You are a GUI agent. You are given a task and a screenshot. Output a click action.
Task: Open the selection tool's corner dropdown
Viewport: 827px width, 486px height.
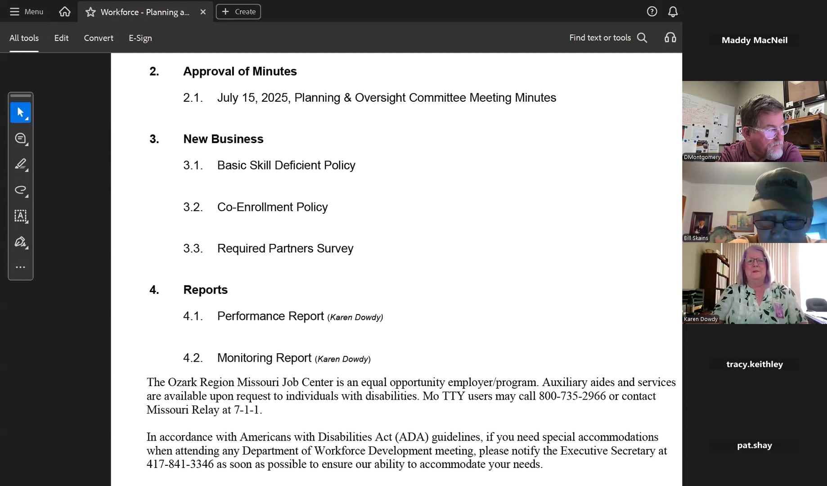tap(26, 119)
